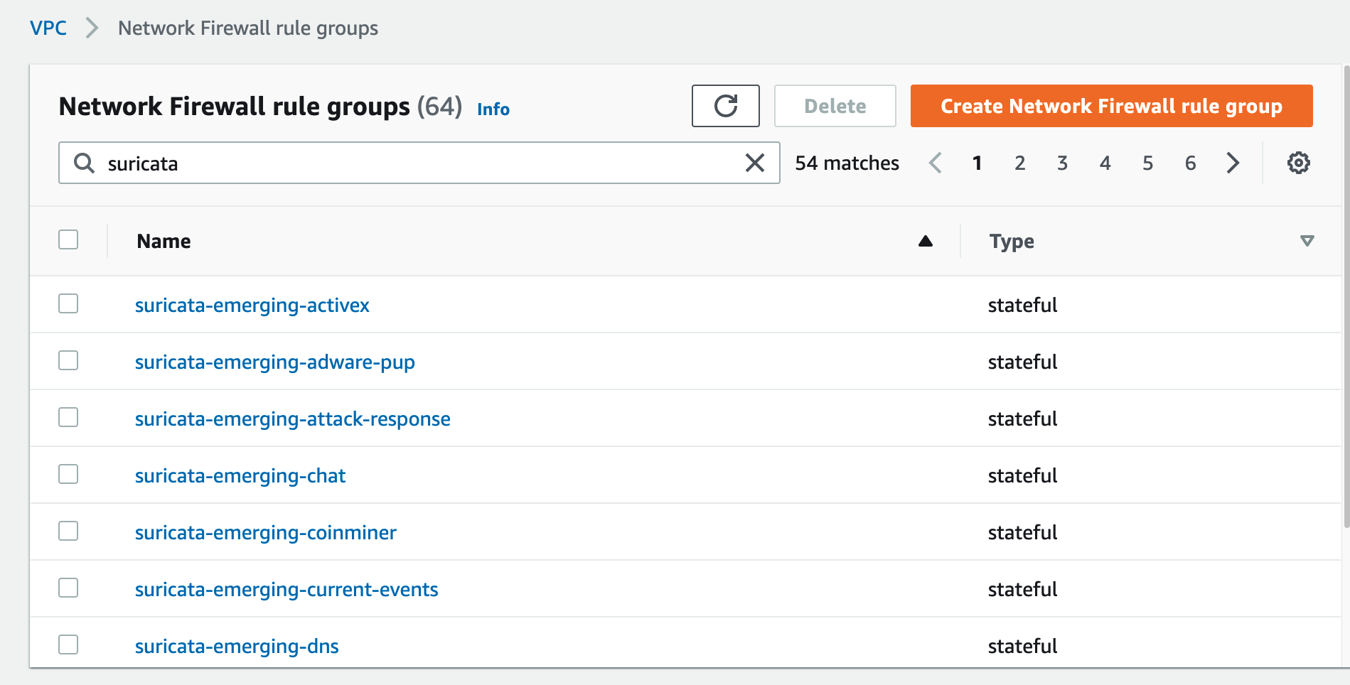Jump to page 4 of results
Viewport: 1350px width, 685px height.
click(1105, 163)
